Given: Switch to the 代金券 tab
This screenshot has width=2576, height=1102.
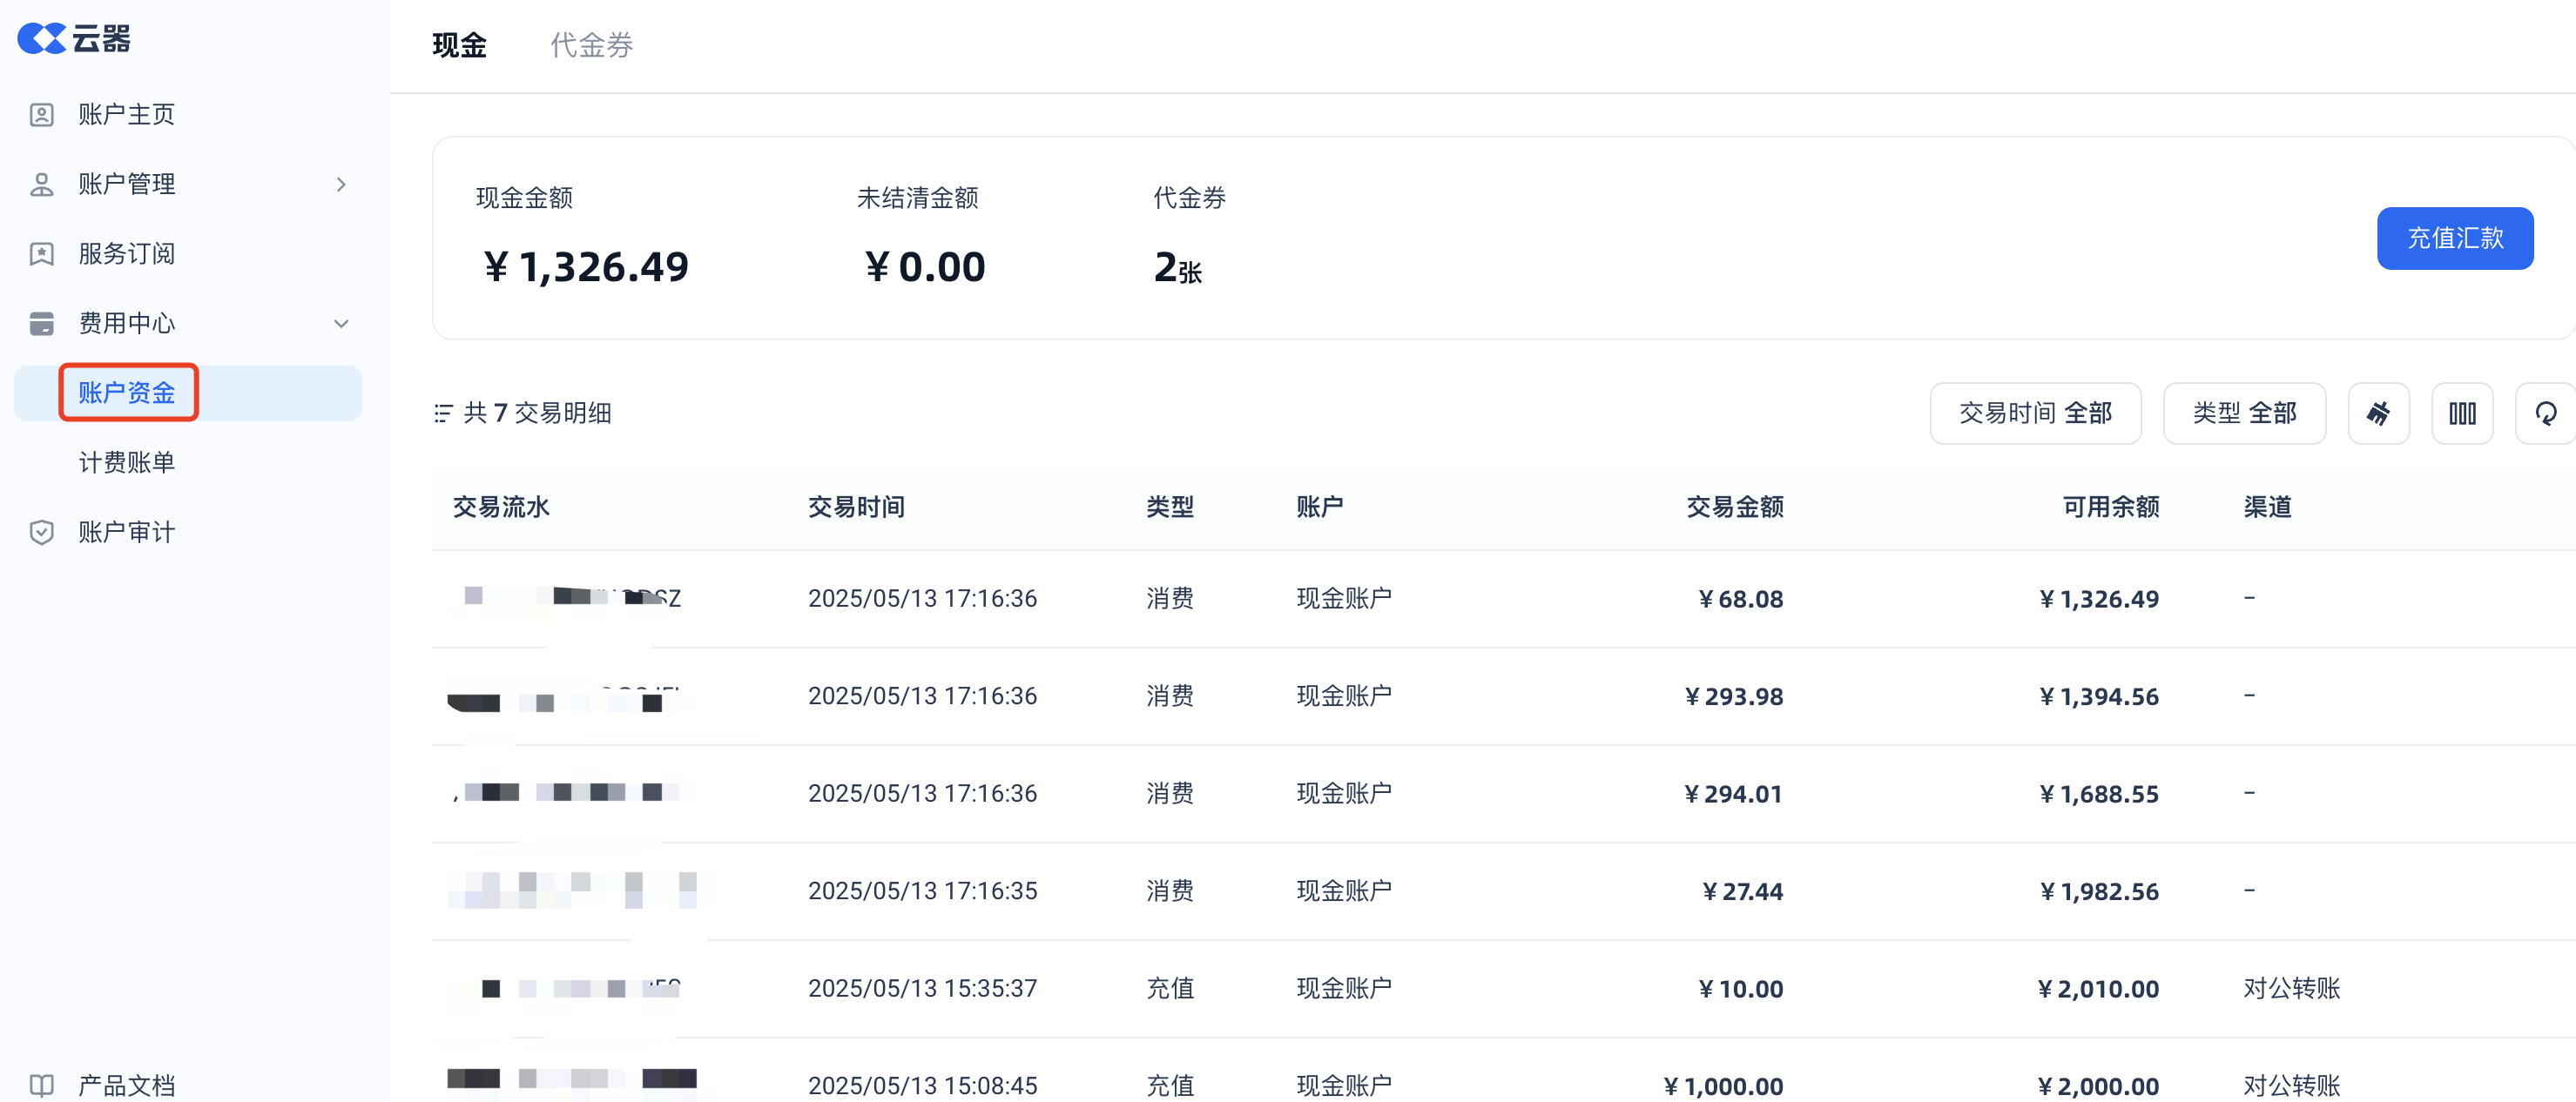Looking at the screenshot, I should pyautogui.click(x=591, y=45).
